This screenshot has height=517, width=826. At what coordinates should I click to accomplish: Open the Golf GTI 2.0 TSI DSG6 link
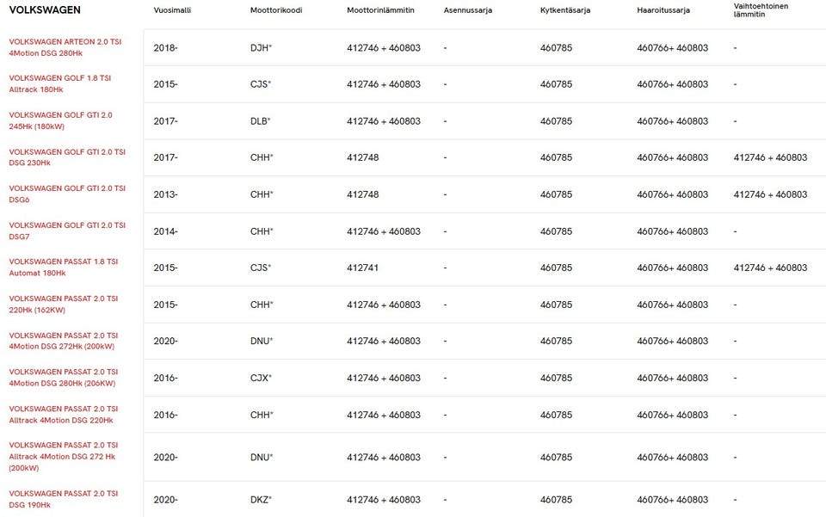tap(67, 194)
